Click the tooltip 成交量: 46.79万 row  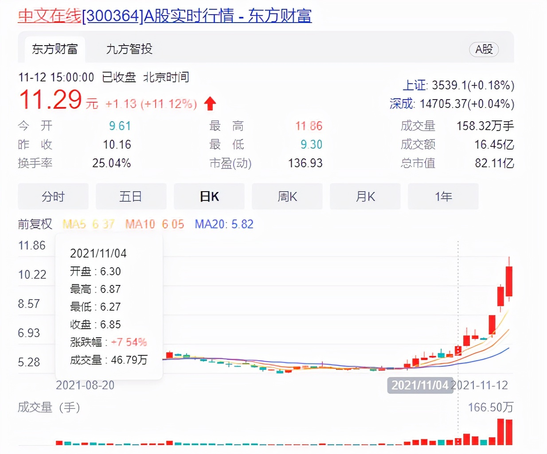(109, 360)
